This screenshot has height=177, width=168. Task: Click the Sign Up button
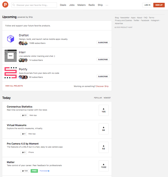(x=159, y=5)
